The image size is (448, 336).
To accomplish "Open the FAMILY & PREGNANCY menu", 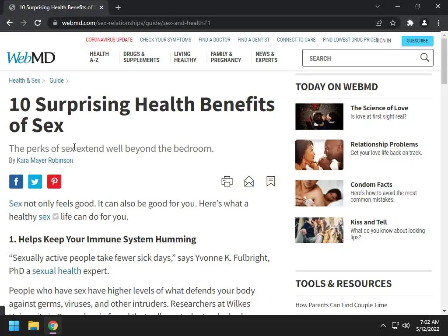I will pyautogui.click(x=226, y=57).
